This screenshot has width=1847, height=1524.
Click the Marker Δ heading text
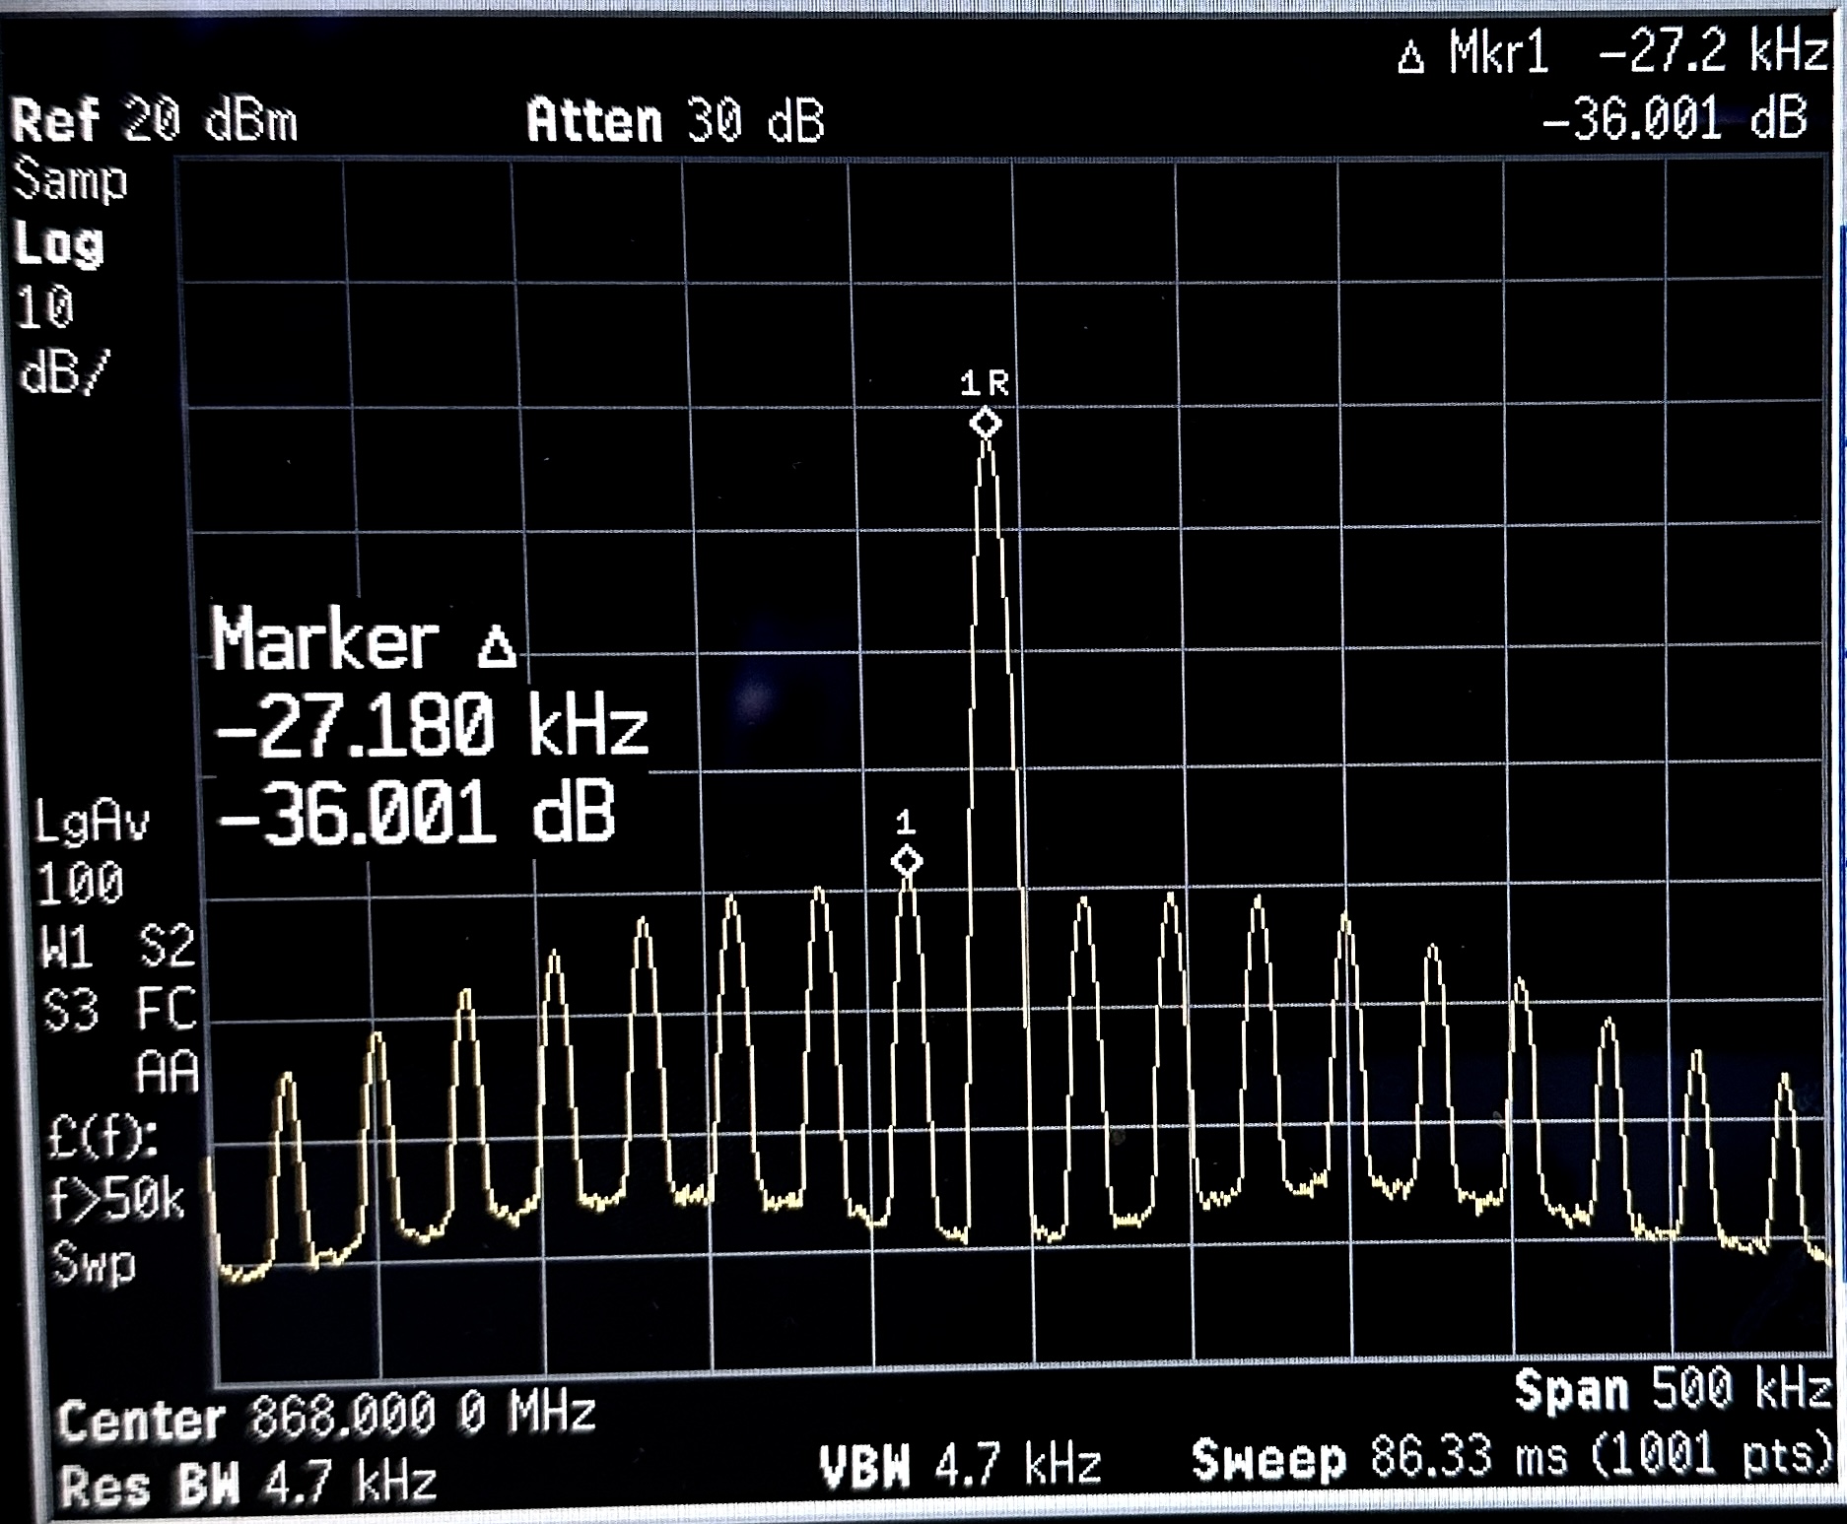(363, 640)
